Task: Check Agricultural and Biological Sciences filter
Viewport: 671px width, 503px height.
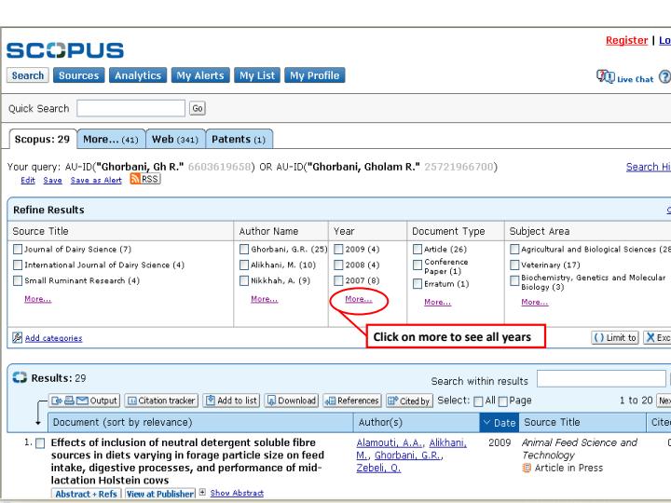Action: point(514,249)
